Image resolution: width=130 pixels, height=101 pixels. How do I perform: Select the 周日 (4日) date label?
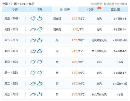click(x=11, y=62)
